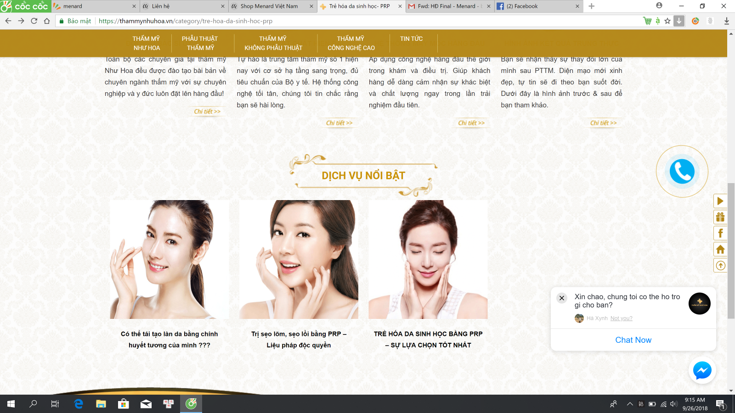Screen dimensions: 735x413
Task: Click the home sidebar icon
Action: tap(720, 249)
